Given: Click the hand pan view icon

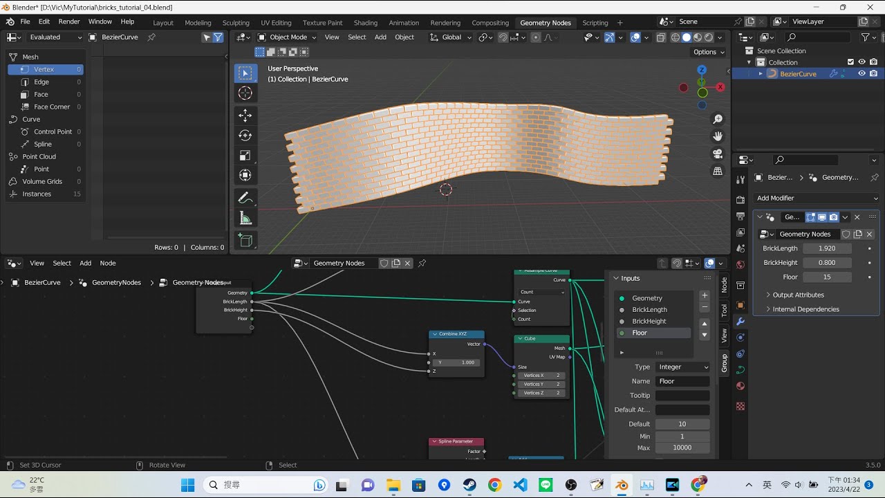Looking at the screenshot, I should (x=718, y=136).
